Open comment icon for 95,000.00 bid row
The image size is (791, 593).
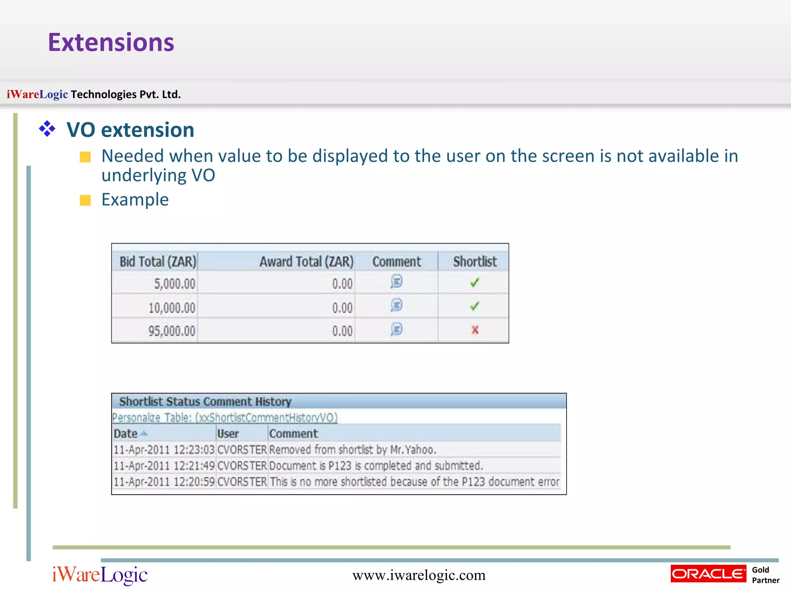click(396, 329)
